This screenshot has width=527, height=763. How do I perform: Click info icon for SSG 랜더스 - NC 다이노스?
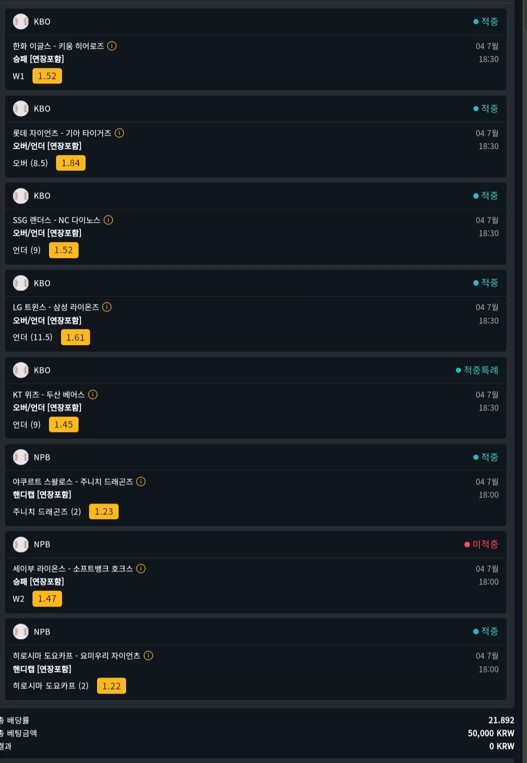click(x=108, y=220)
